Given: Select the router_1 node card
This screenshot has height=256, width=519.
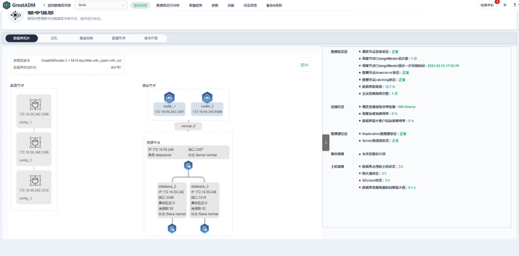Looking at the screenshot, I should click(x=169, y=109).
